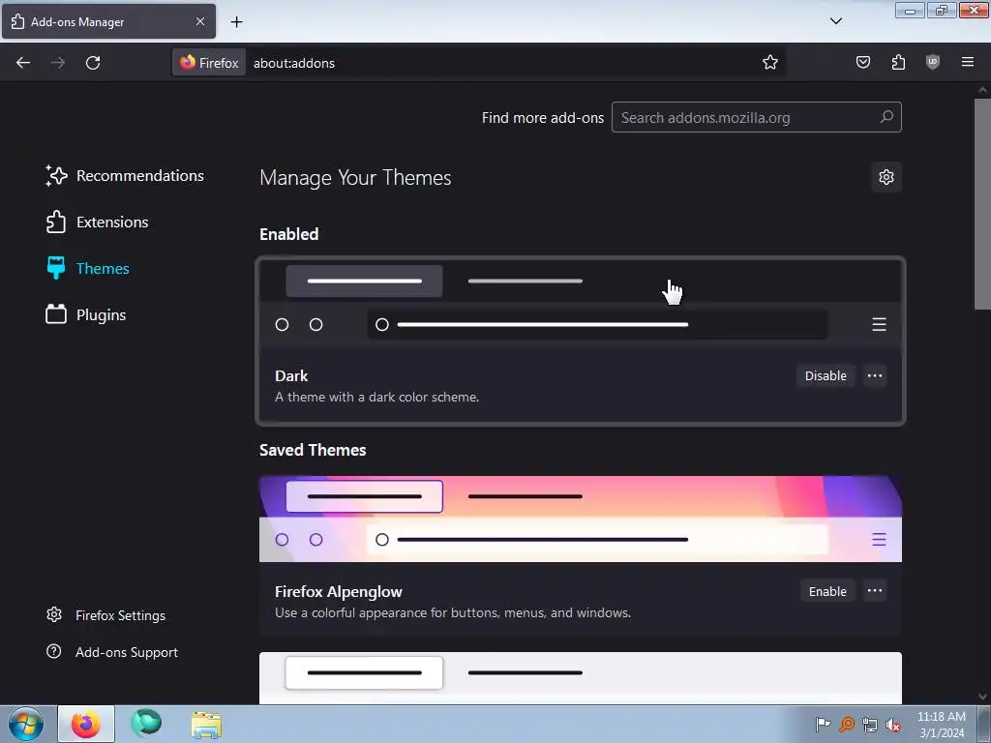Click the orange magnifier tray icon

pos(846,724)
